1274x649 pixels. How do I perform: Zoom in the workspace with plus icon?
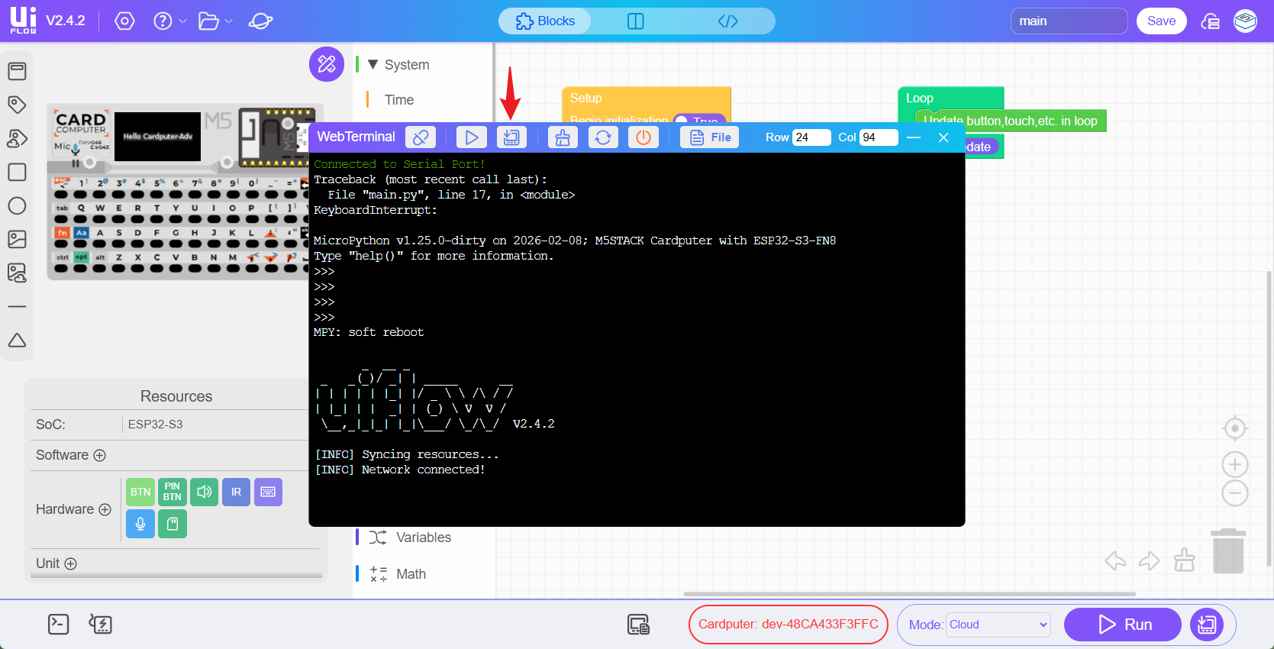click(x=1234, y=464)
